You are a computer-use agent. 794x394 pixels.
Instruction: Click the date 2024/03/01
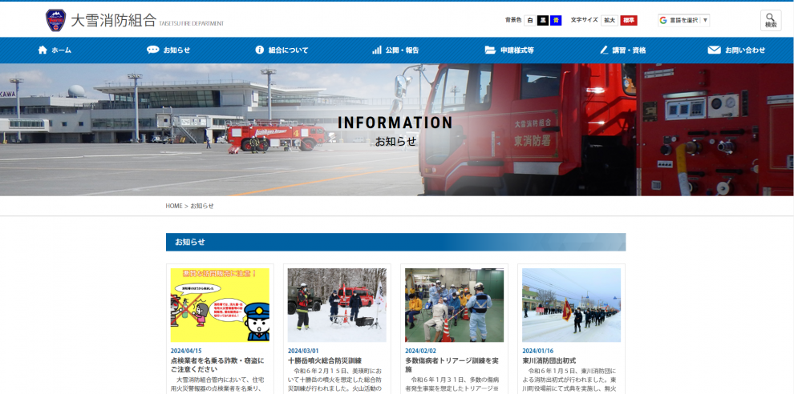303,351
